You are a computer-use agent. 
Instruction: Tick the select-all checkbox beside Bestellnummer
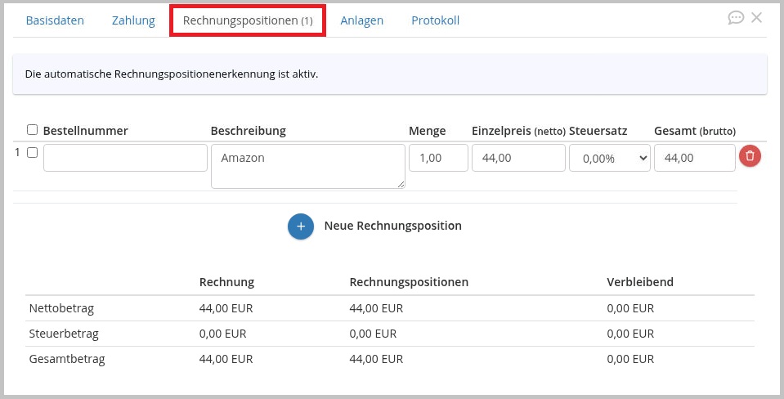click(32, 130)
